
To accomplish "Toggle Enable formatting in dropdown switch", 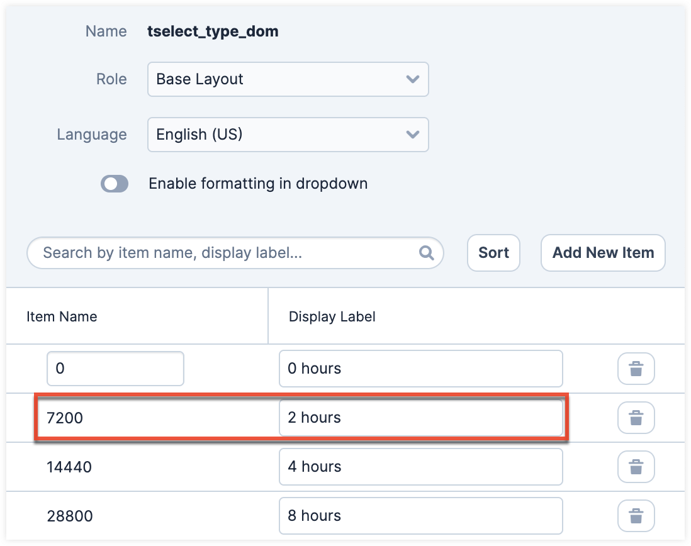I will (x=115, y=184).
